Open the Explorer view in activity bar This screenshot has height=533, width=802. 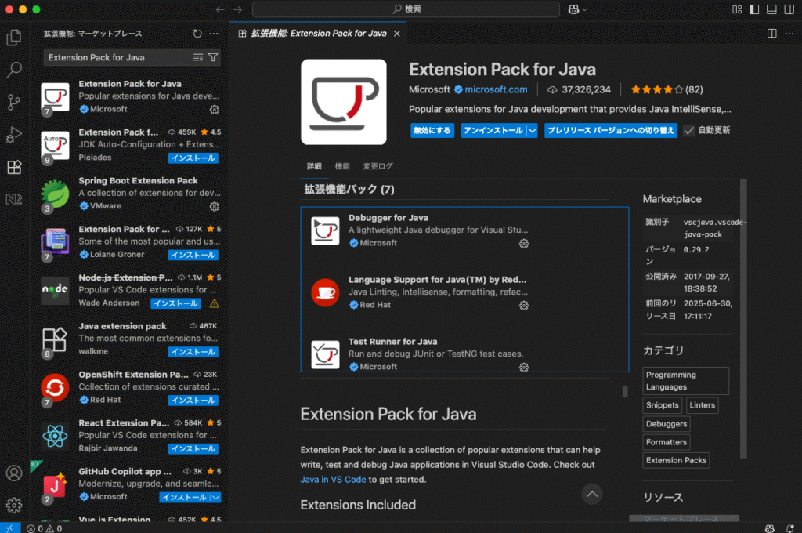[14, 38]
